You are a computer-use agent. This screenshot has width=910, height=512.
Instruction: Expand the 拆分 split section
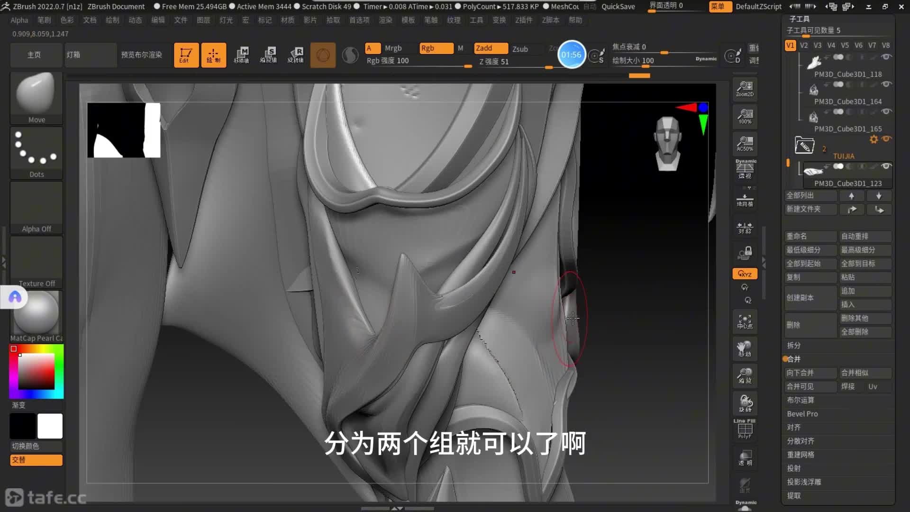tap(793, 346)
